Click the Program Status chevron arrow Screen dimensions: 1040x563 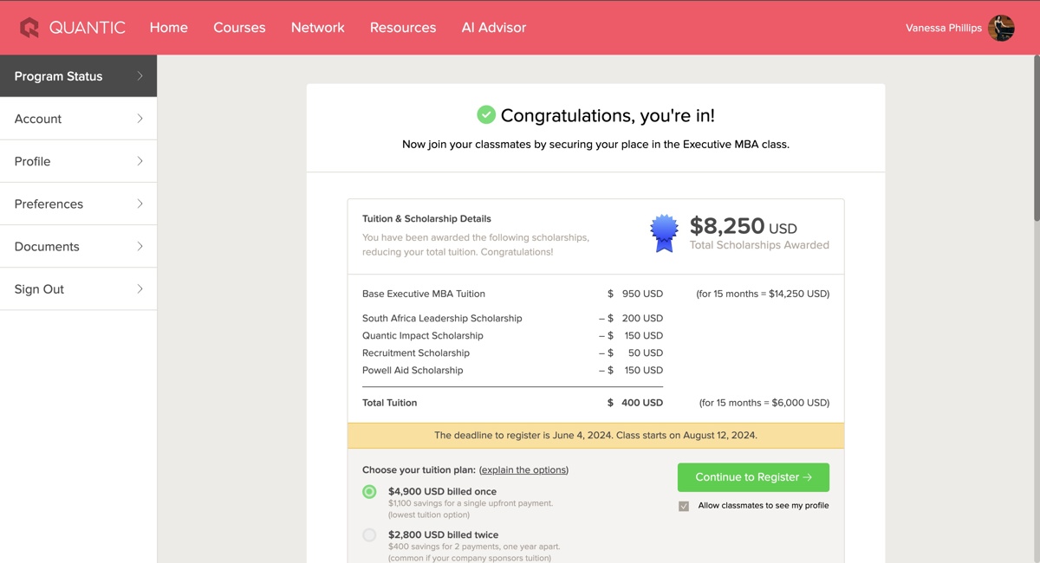(140, 76)
